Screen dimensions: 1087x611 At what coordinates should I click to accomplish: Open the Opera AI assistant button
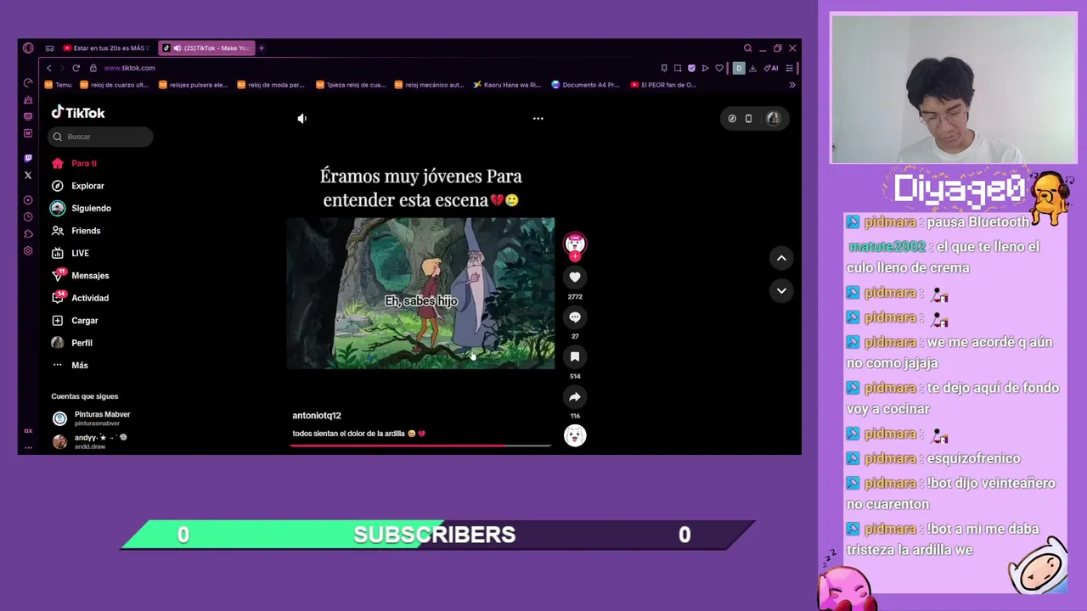click(770, 68)
